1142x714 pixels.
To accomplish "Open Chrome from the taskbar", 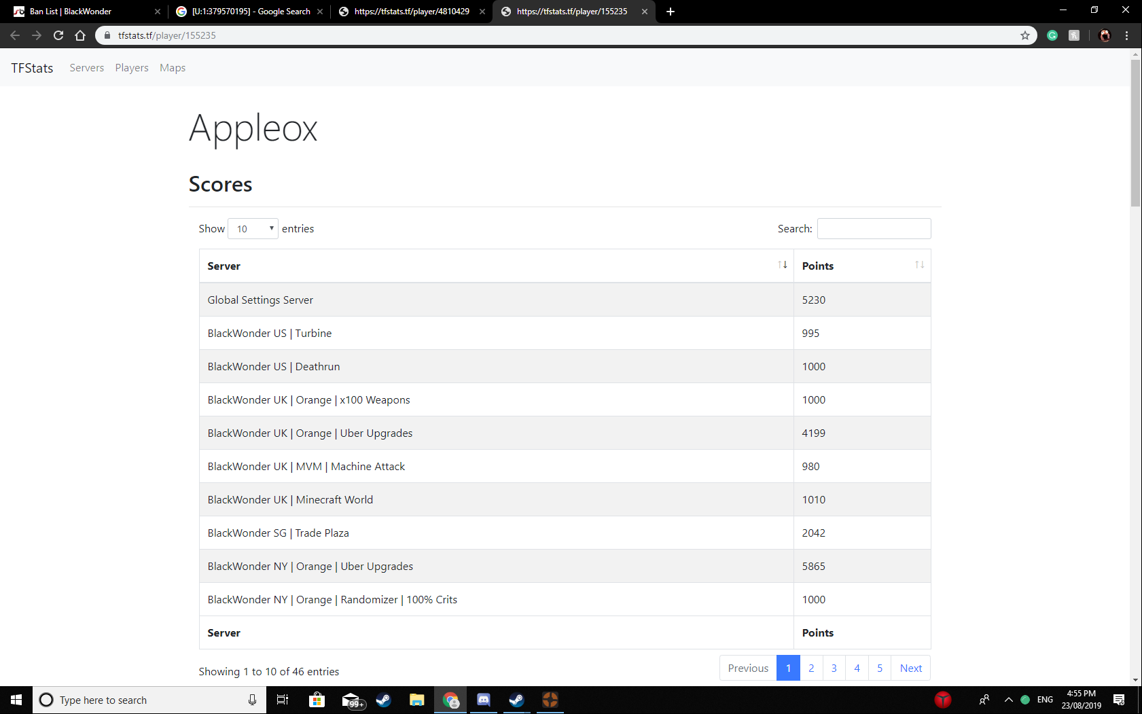I will [450, 700].
